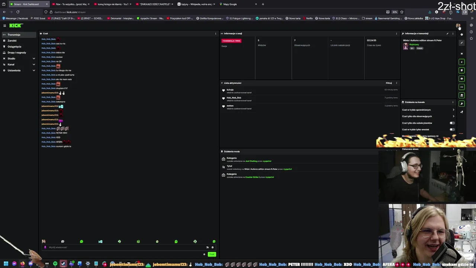Click Filtruj in the activity list
Viewport: 476px width, 268px height.
click(389, 83)
